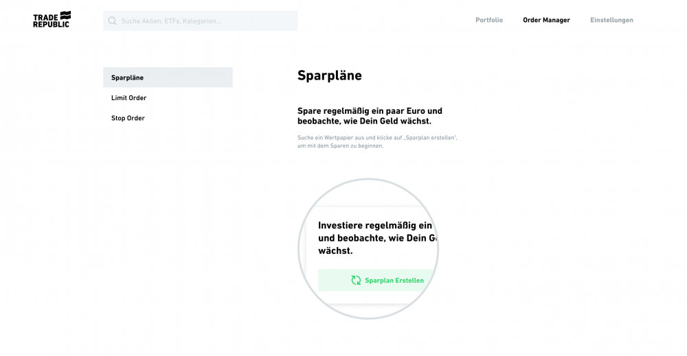Click the Trade Republic flag logo icon
The image size is (687, 356).
[65, 15]
